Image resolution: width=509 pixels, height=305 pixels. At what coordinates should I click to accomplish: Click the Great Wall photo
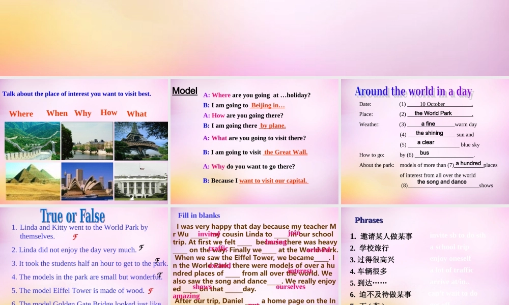pos(32,141)
